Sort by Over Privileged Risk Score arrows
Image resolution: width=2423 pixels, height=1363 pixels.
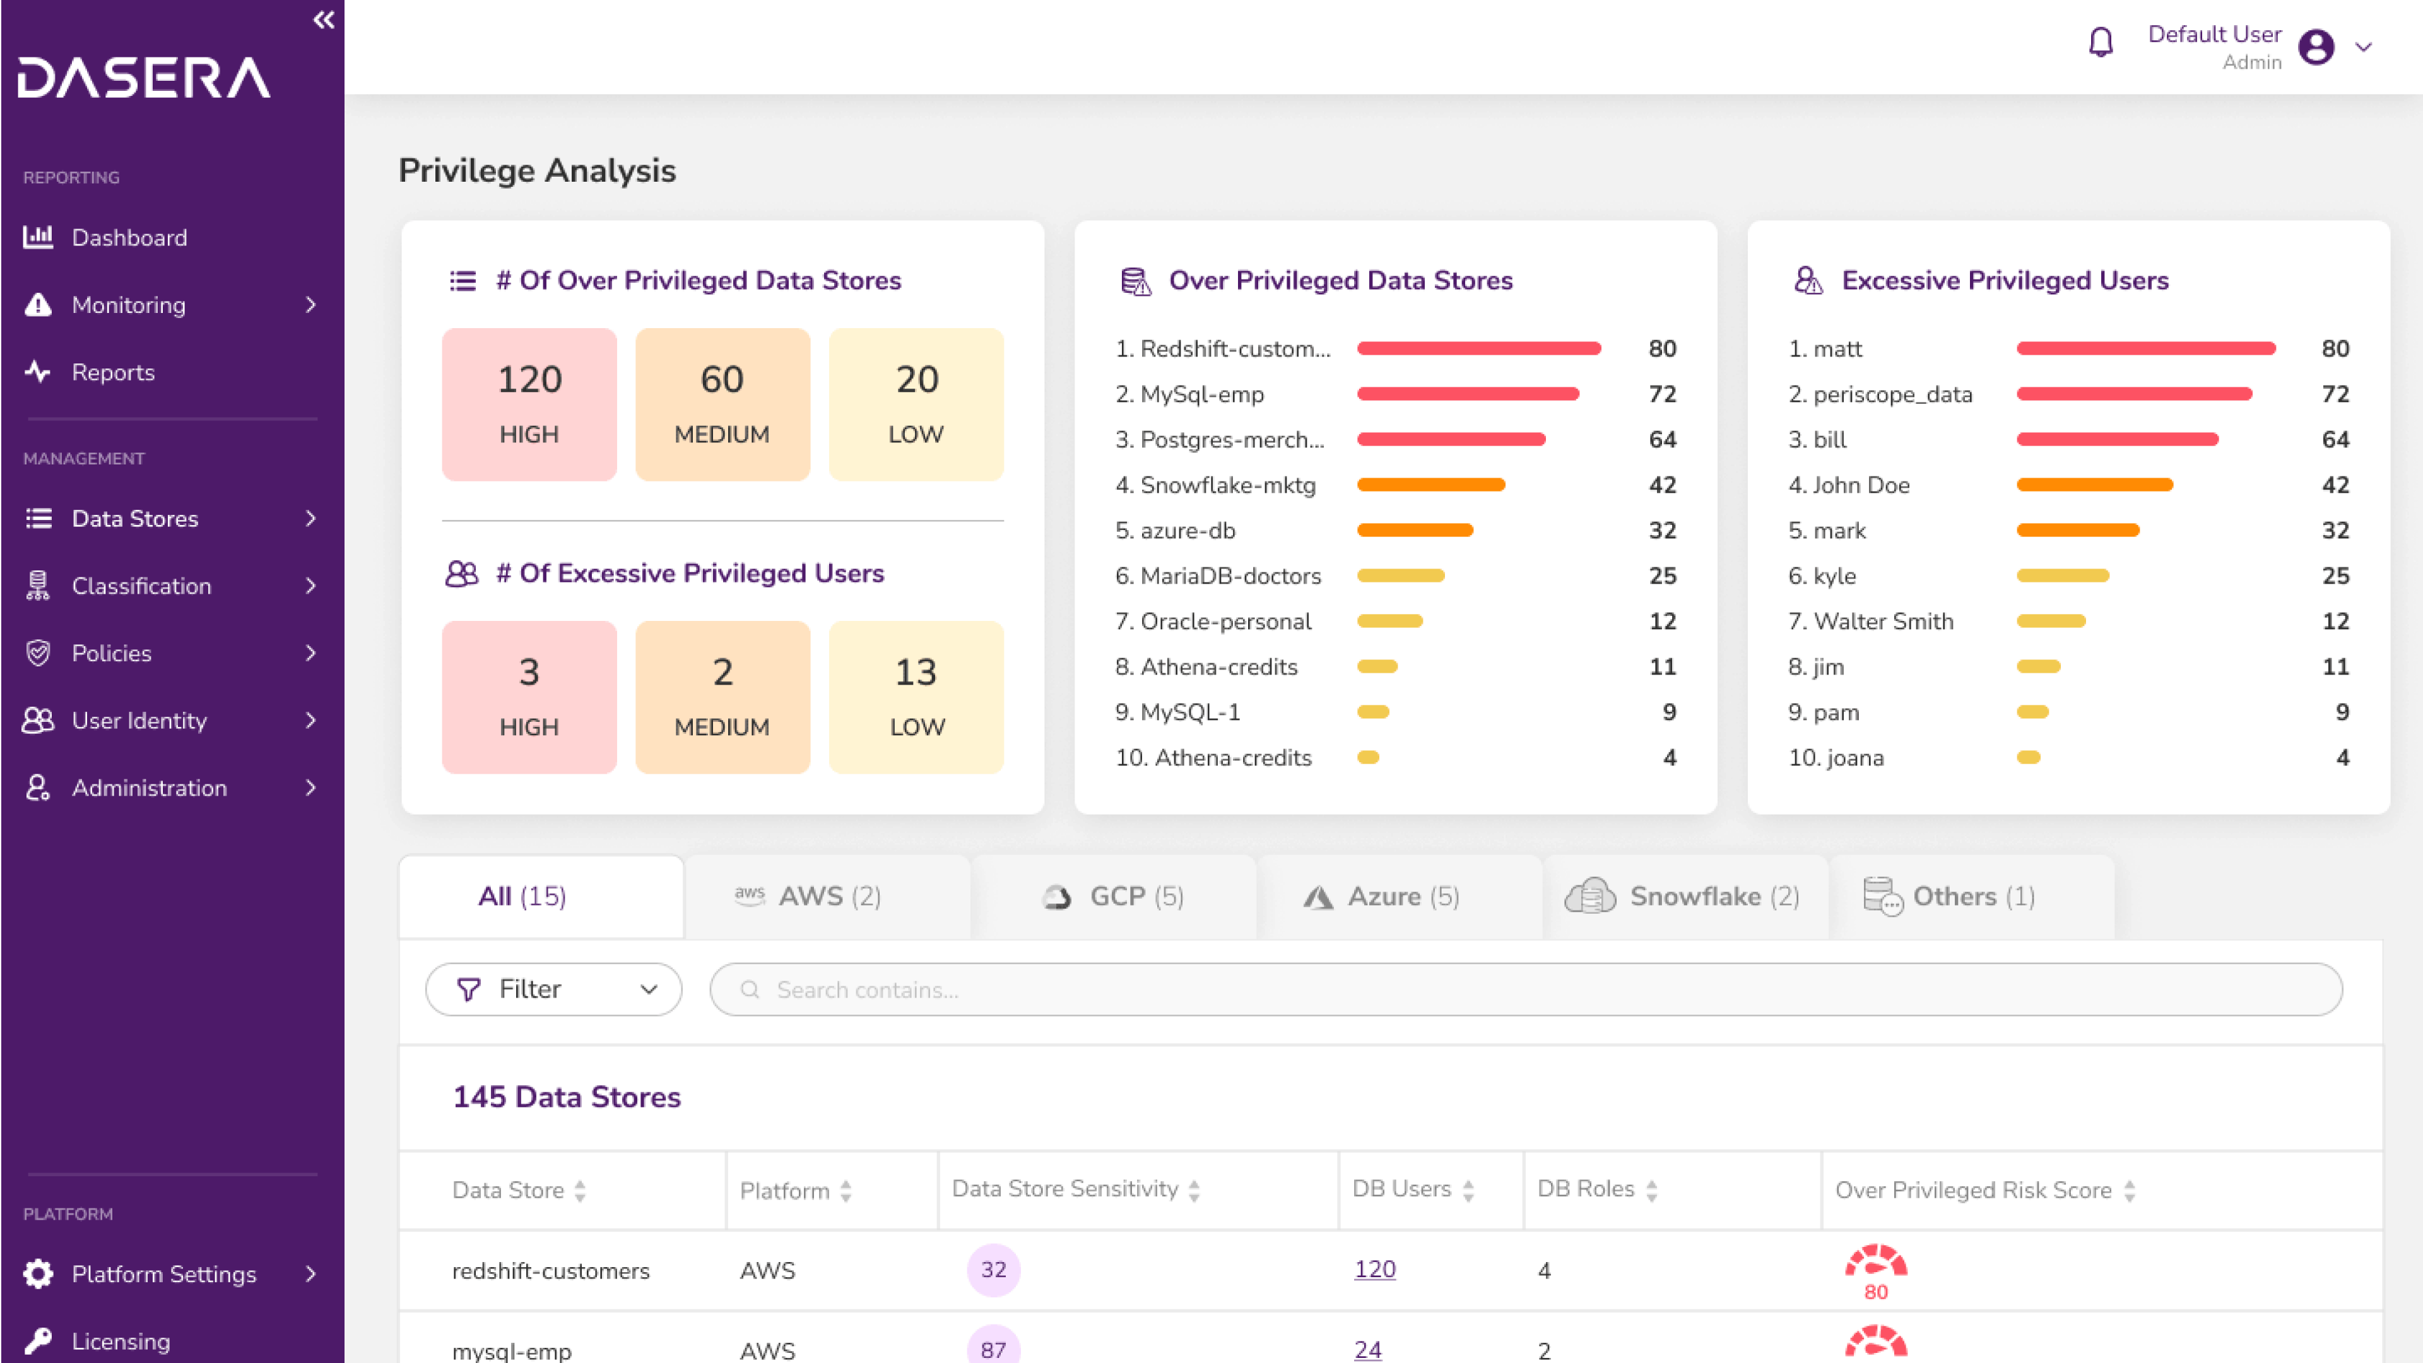2130,1191
